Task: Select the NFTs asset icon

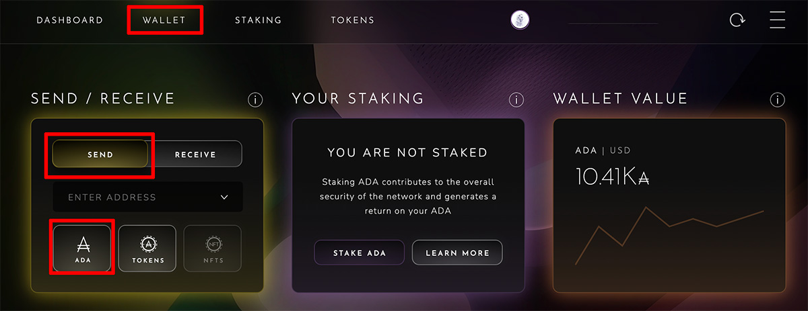Action: (213, 249)
